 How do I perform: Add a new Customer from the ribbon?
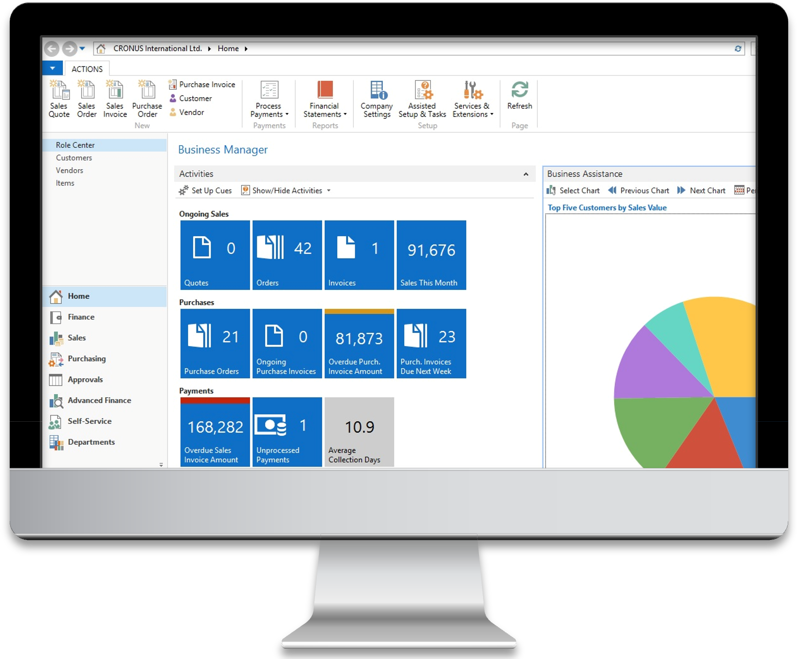(x=190, y=98)
